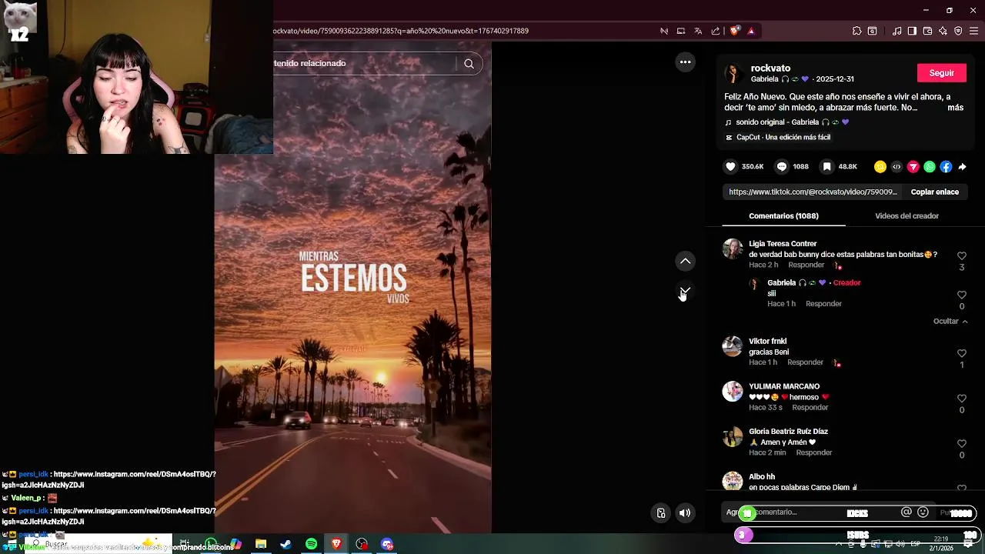Viewport: 985px width, 554px height.
Task: Mute the video sound
Action: click(685, 513)
